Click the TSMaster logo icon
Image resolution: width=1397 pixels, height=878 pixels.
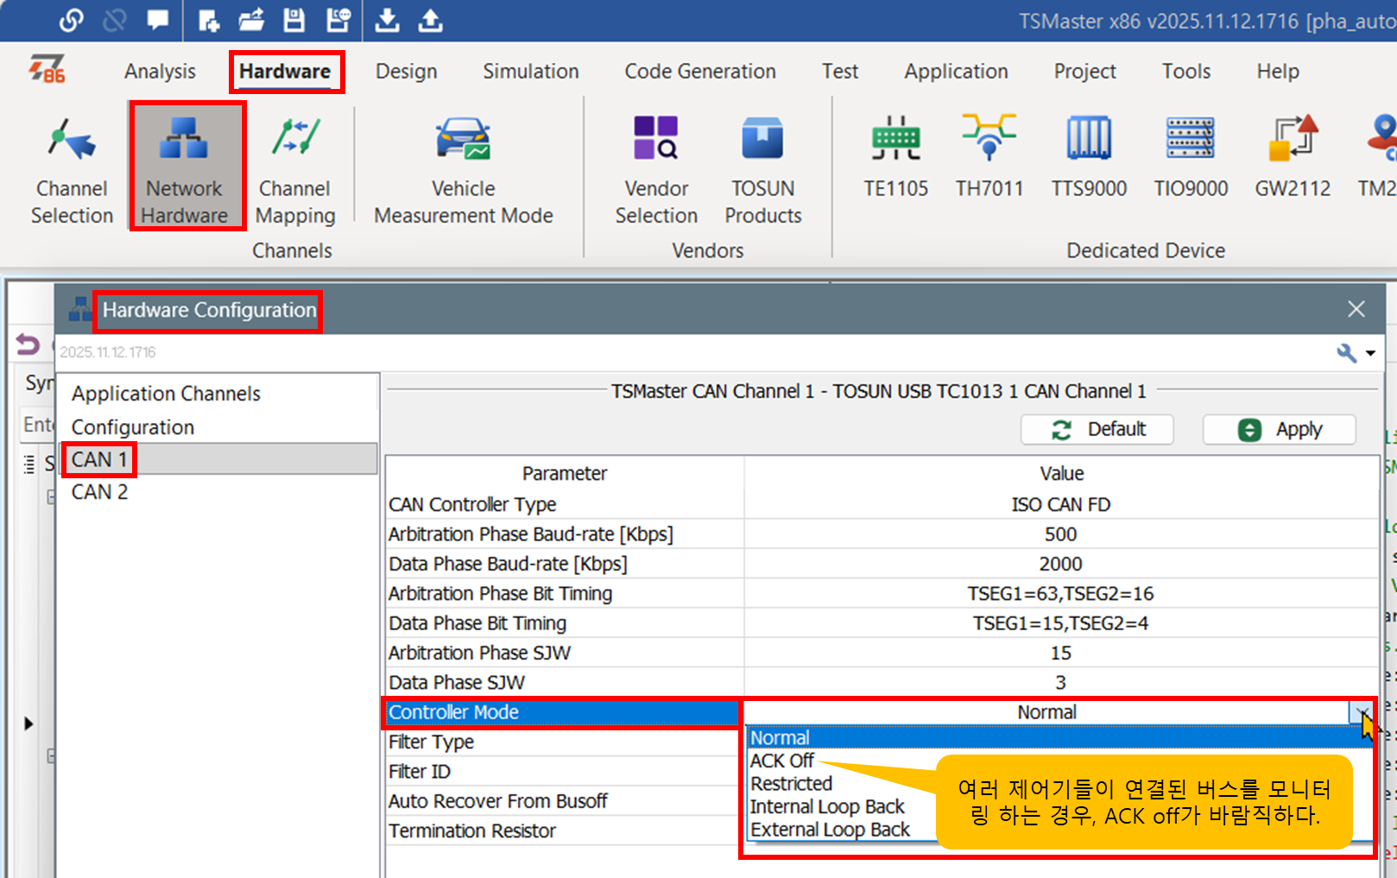(47, 70)
